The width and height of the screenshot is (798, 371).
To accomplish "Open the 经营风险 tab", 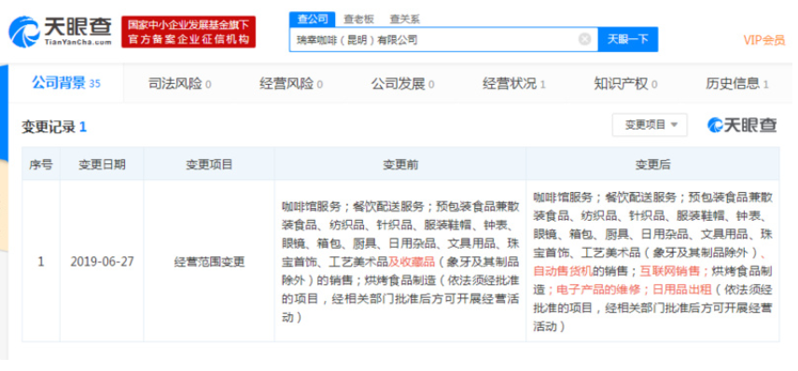I will click(291, 84).
